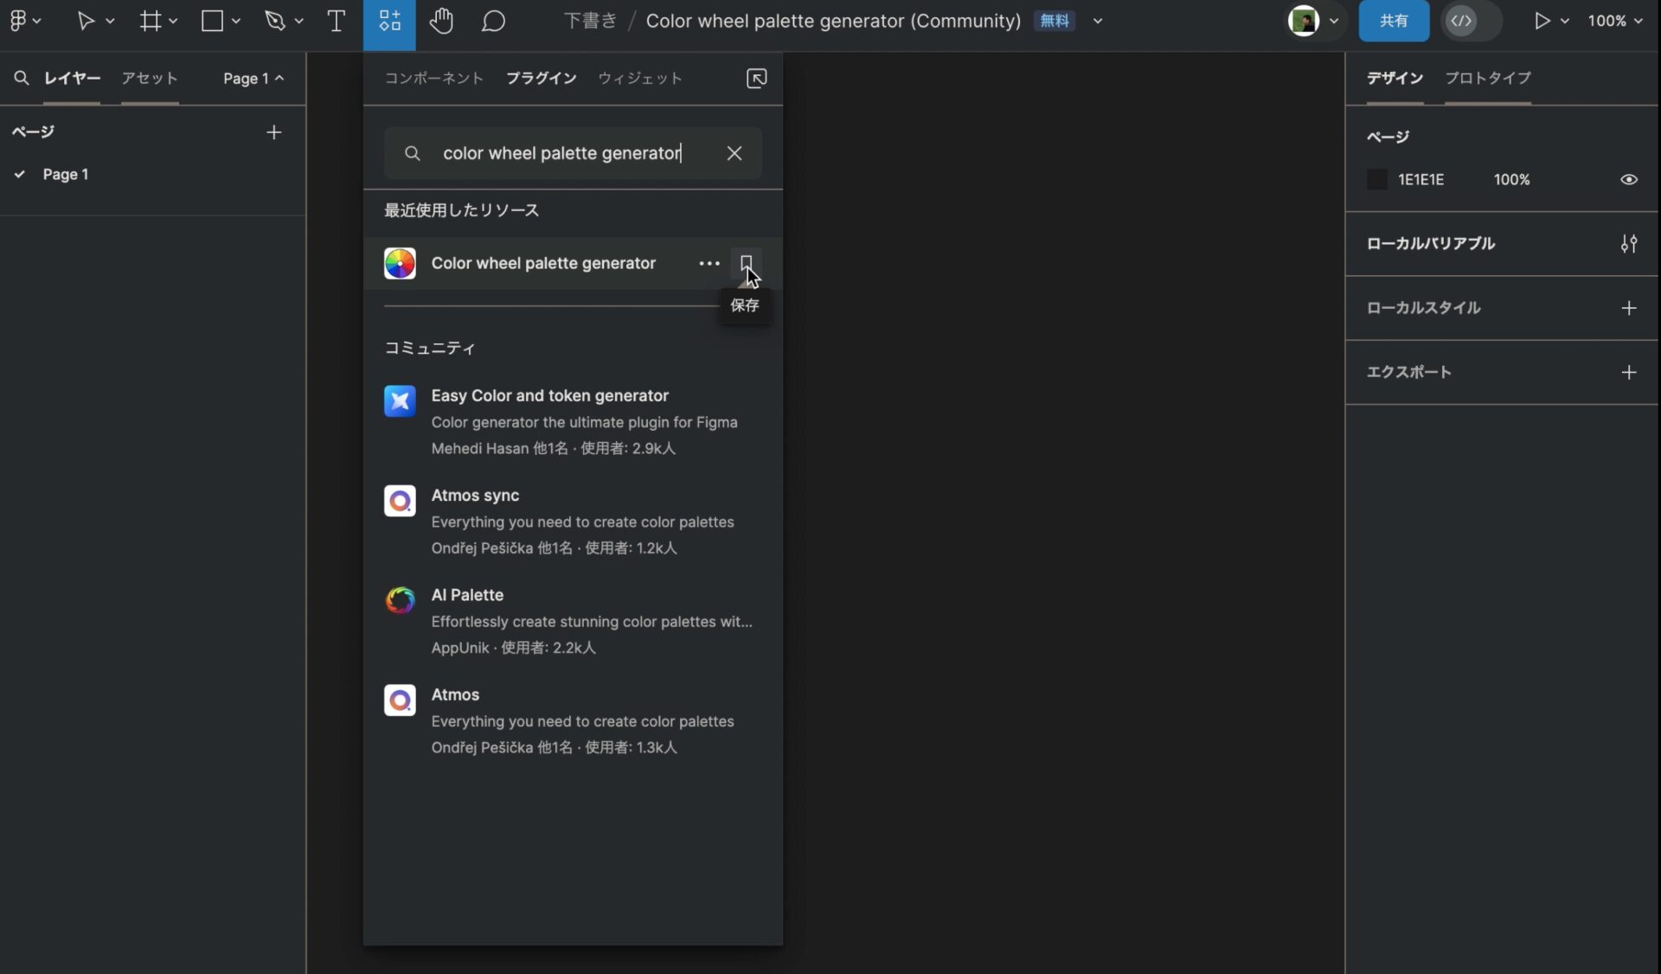The width and height of the screenshot is (1661, 974).
Task: Switch to コンポーネント tab
Action: [x=433, y=78]
